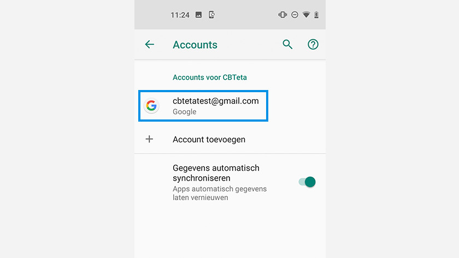Click the image notification icon in the status bar
459x258 pixels.
point(198,15)
